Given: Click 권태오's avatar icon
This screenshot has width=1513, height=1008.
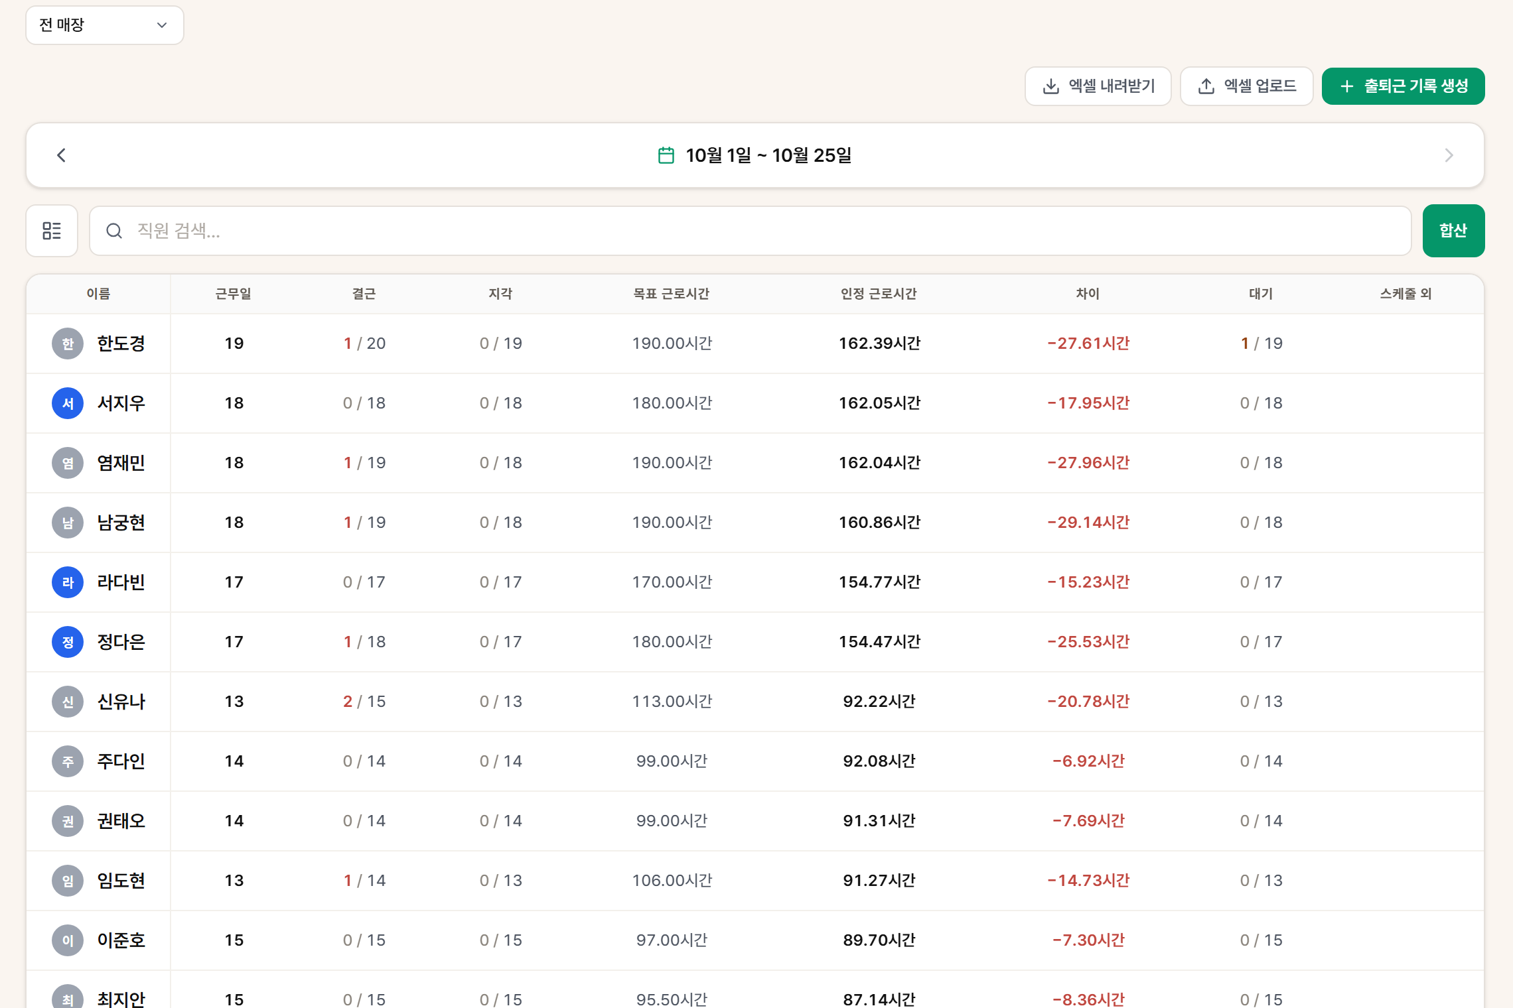Looking at the screenshot, I should (68, 821).
